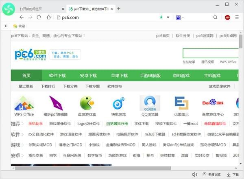Go forward to the next page
Image resolution: width=244 pixels, height=179 pixels.
click(x=30, y=17)
